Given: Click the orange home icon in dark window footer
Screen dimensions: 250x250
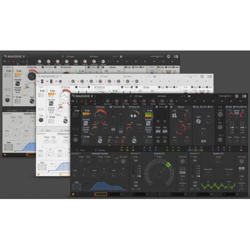Looking at the screenshot, I should click(73, 194).
